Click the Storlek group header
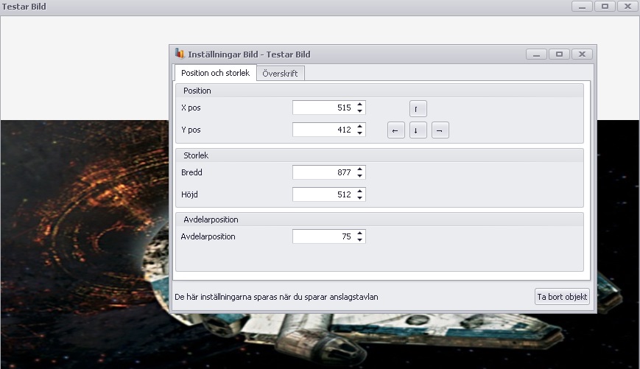The image size is (640, 369). click(379, 155)
